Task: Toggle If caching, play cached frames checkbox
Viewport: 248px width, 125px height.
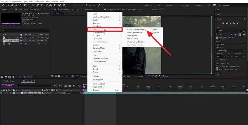Action: [217, 66]
